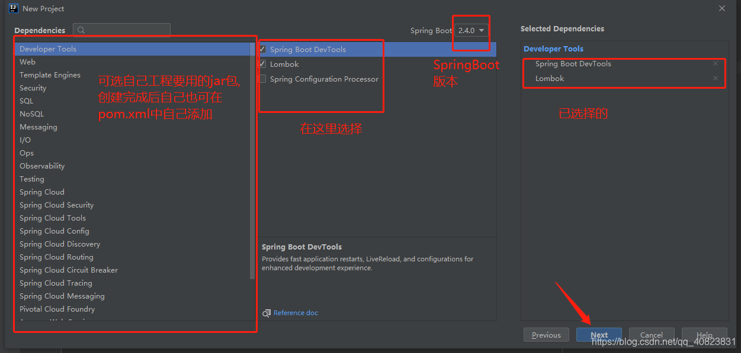Open the Spring Boot version dropdown

(x=471, y=30)
